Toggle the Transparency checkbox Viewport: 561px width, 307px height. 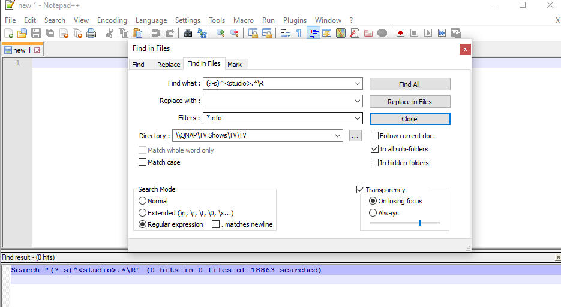click(x=360, y=190)
